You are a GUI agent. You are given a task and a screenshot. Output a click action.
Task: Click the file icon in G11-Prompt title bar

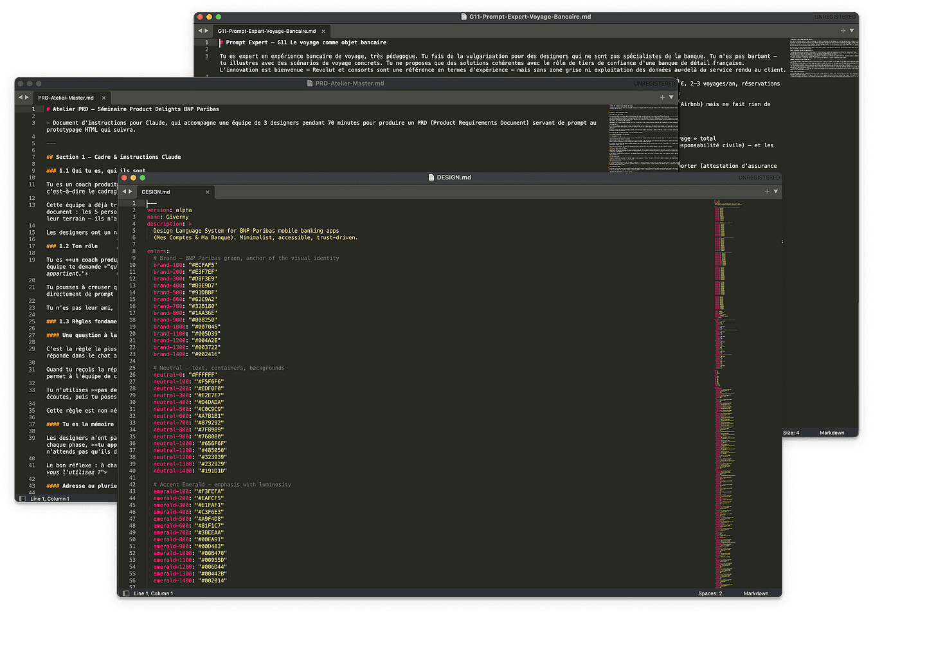point(464,17)
